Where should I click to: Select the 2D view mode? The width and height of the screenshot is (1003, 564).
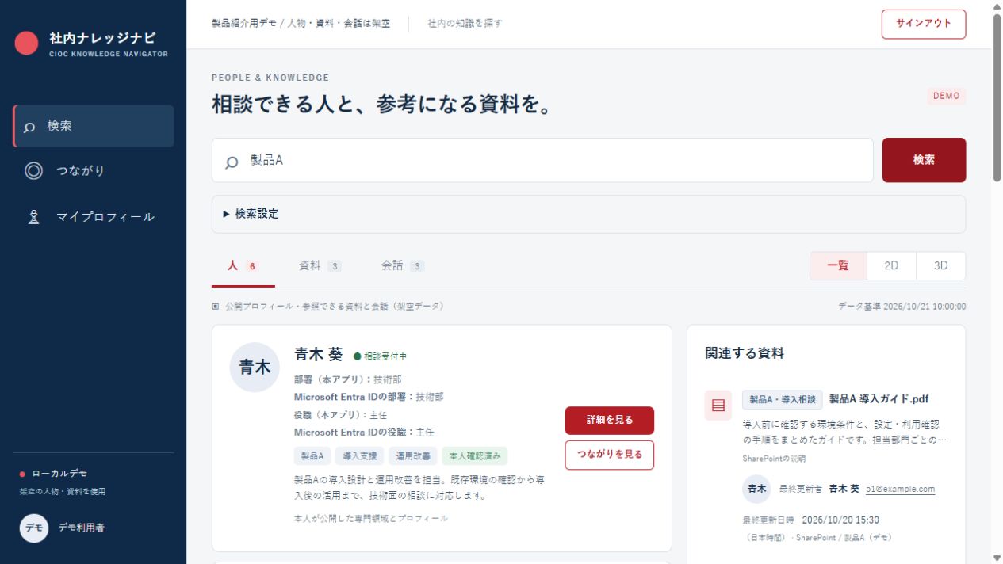pyautogui.click(x=891, y=266)
